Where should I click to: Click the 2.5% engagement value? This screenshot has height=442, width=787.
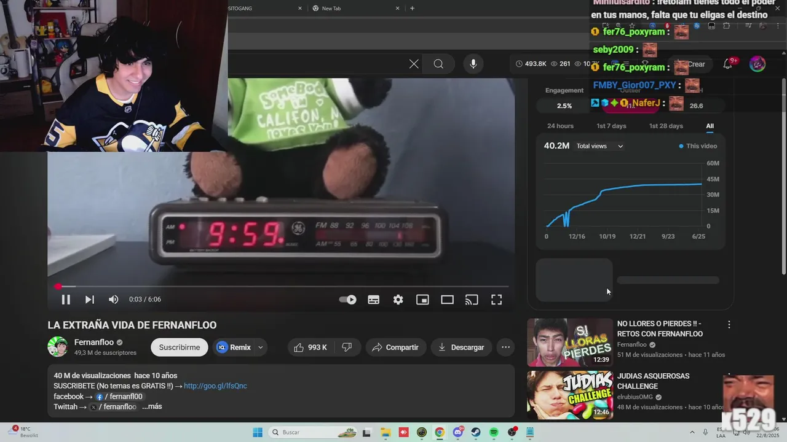[x=564, y=106]
